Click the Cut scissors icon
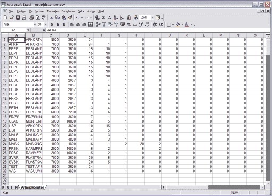Image resolution: width=272 pixels, height=196 pixels. point(51,18)
